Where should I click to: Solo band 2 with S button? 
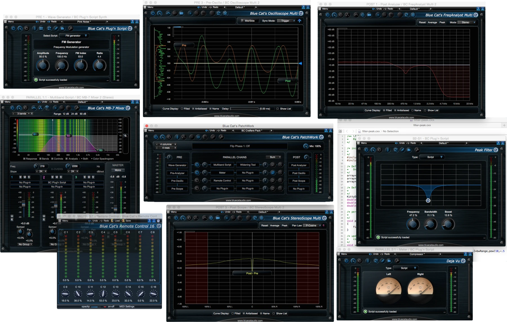click(x=61, y=177)
